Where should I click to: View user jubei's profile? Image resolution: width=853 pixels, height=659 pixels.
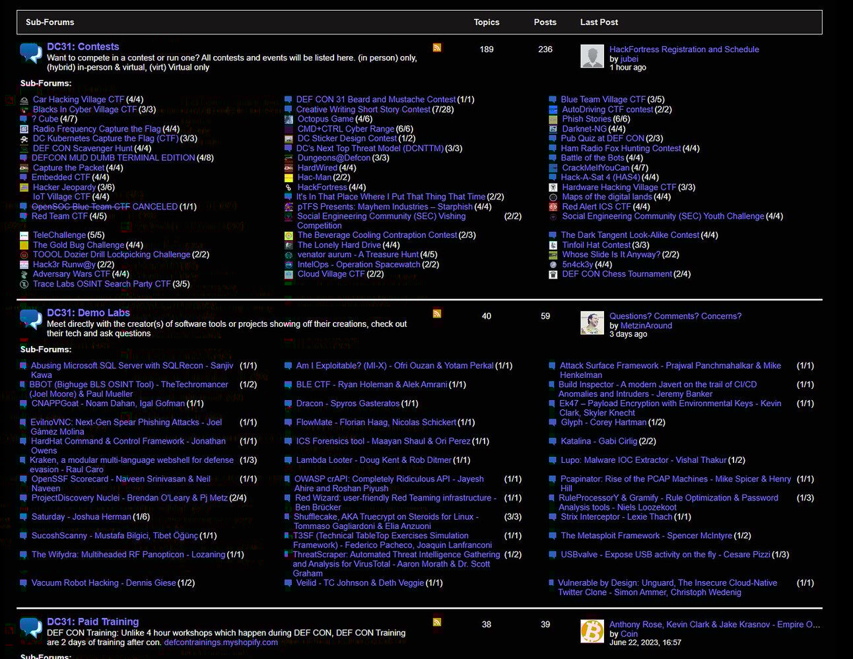(x=629, y=59)
